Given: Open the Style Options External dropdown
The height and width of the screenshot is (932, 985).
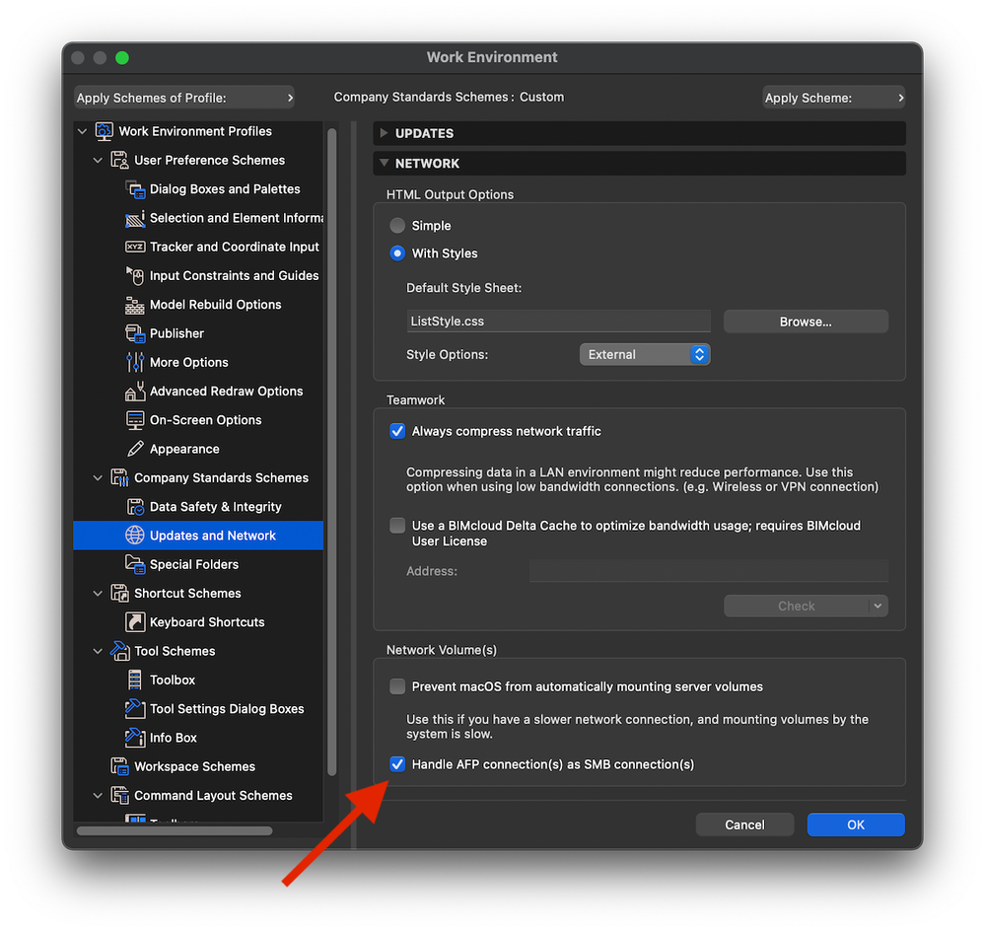Looking at the screenshot, I should pyautogui.click(x=645, y=354).
